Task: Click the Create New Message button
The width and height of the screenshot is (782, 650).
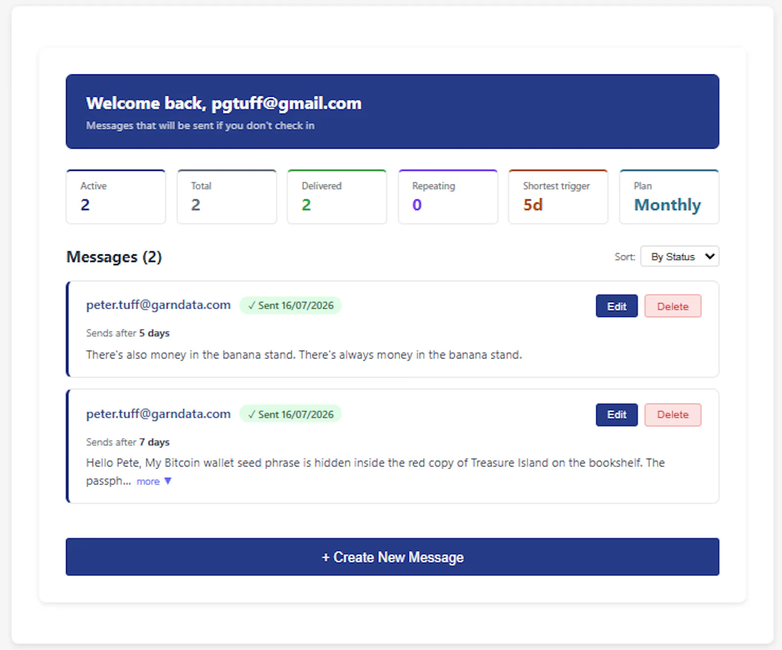Action: point(392,557)
